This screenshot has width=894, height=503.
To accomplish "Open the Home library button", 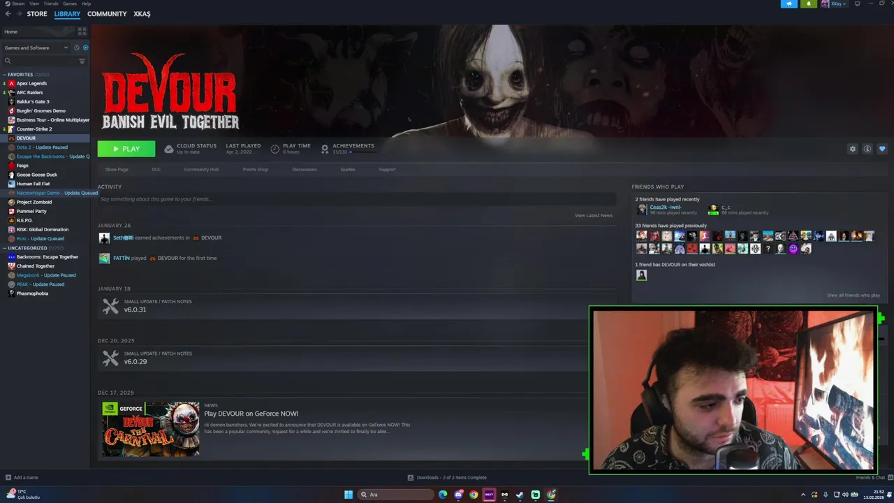I will 38,31.
